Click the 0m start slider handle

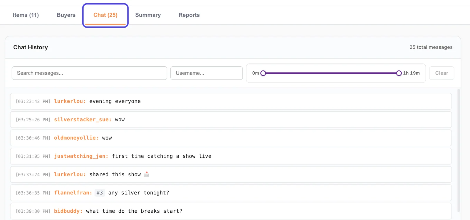click(263, 73)
